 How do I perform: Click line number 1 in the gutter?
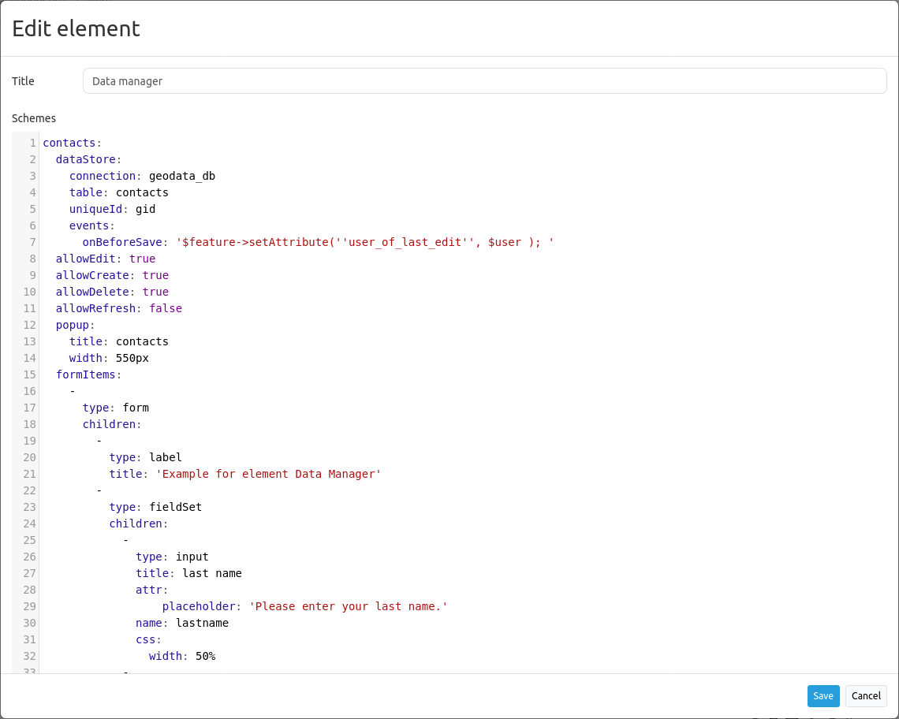[32, 143]
